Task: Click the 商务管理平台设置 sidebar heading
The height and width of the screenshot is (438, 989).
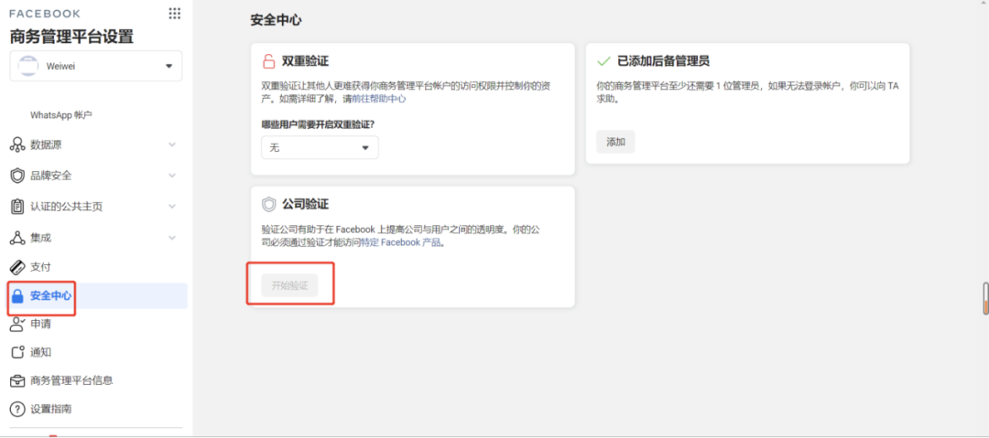Action: (x=72, y=37)
